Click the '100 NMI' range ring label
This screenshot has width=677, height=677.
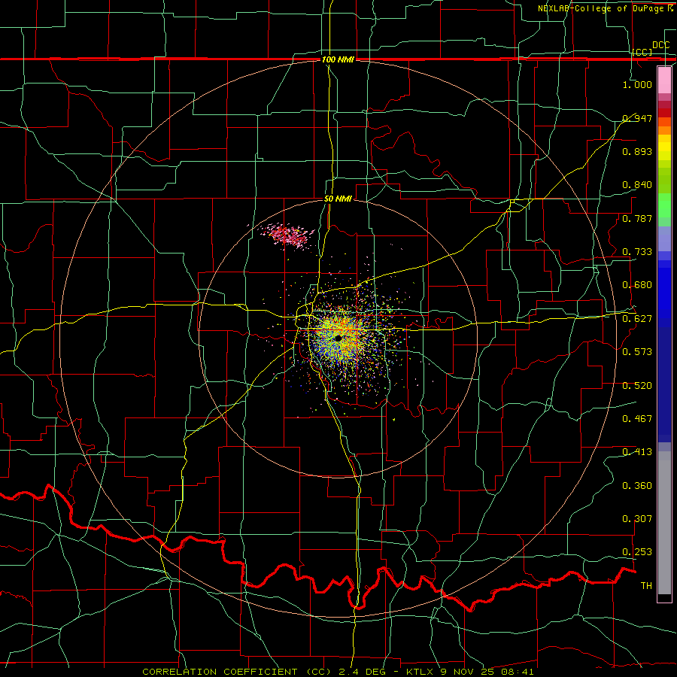coord(338,59)
